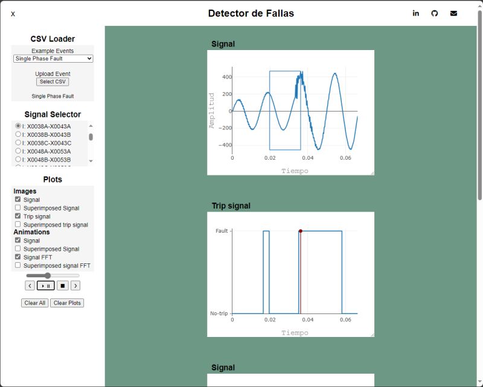483x387 pixels.
Task: Select signal I: X0038B-X0043B
Action: click(18, 134)
